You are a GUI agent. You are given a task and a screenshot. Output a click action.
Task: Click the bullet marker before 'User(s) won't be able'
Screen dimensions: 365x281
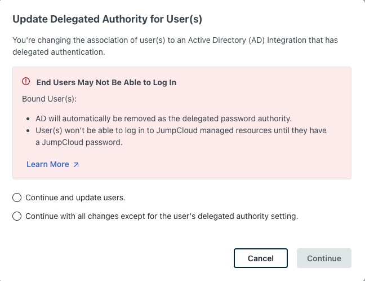pyautogui.click(x=29, y=131)
